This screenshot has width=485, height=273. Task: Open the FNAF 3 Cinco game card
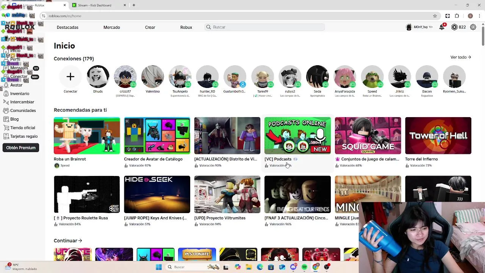point(297,201)
